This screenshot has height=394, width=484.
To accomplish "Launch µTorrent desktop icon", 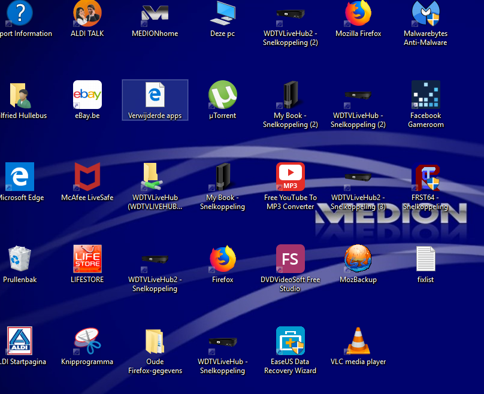I will 223,95.
